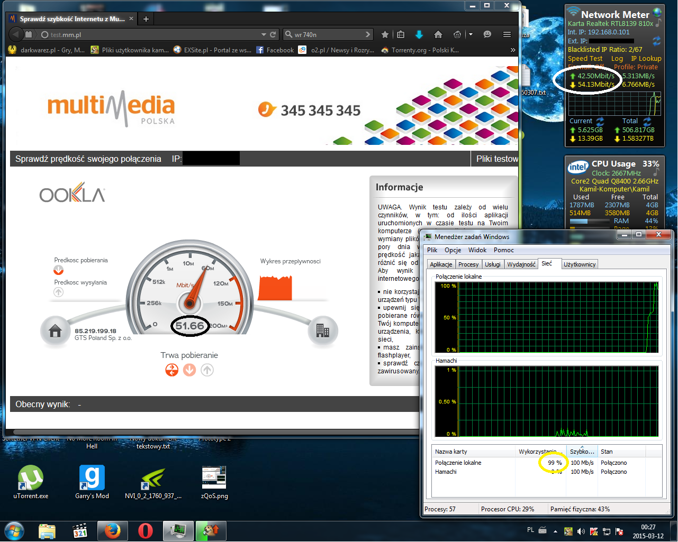Switch to the Wydajność tab
This screenshot has width=678, height=542.
coord(521,264)
